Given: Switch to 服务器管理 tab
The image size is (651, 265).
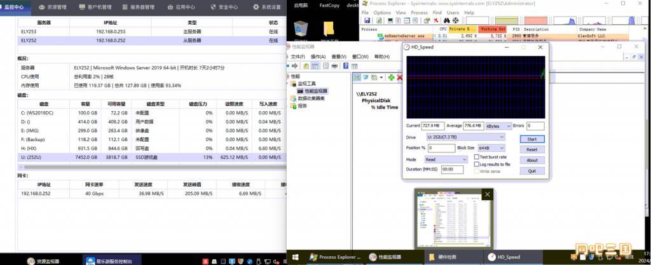Looking at the screenshot, I should (139, 7).
